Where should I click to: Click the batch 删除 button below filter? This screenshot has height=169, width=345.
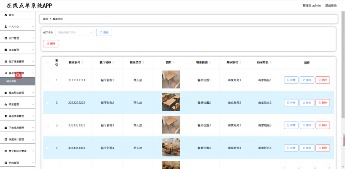[51, 43]
